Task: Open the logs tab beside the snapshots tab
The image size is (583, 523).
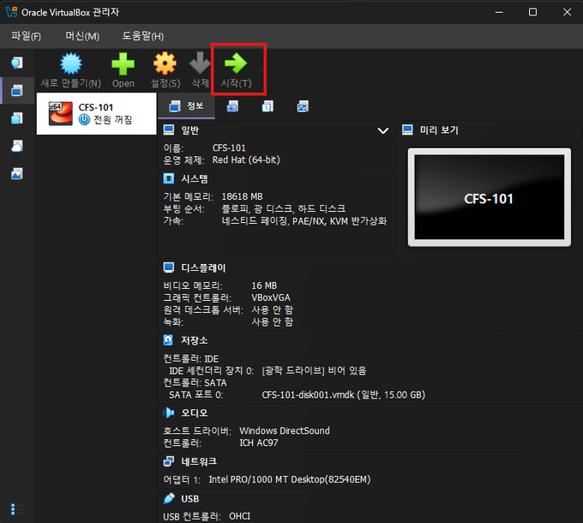Action: click(x=267, y=107)
